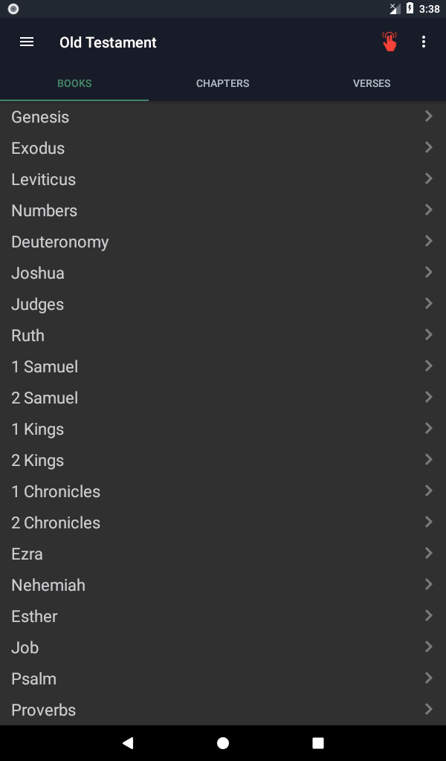Viewport: 446px width, 761px height.
Task: Click the chevron beside Ruth
Action: tap(428, 334)
